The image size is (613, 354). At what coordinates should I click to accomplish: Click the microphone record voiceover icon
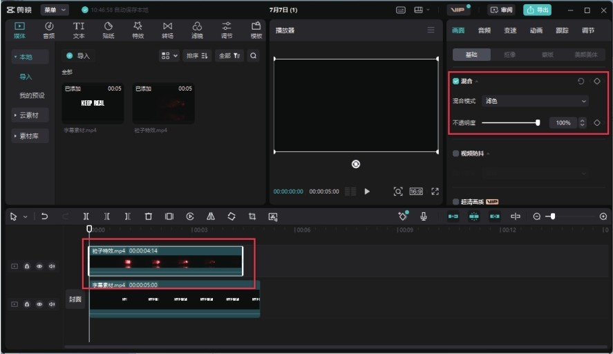424,216
